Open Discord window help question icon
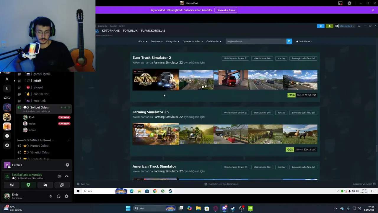The width and height of the screenshot is (378, 213). pyautogui.click(x=349, y=3)
